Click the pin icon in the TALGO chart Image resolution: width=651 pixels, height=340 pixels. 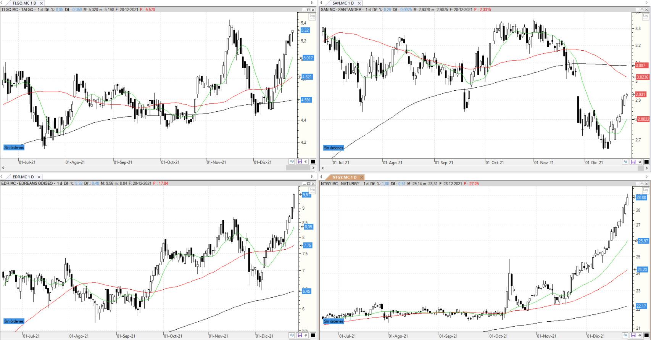(x=306, y=162)
